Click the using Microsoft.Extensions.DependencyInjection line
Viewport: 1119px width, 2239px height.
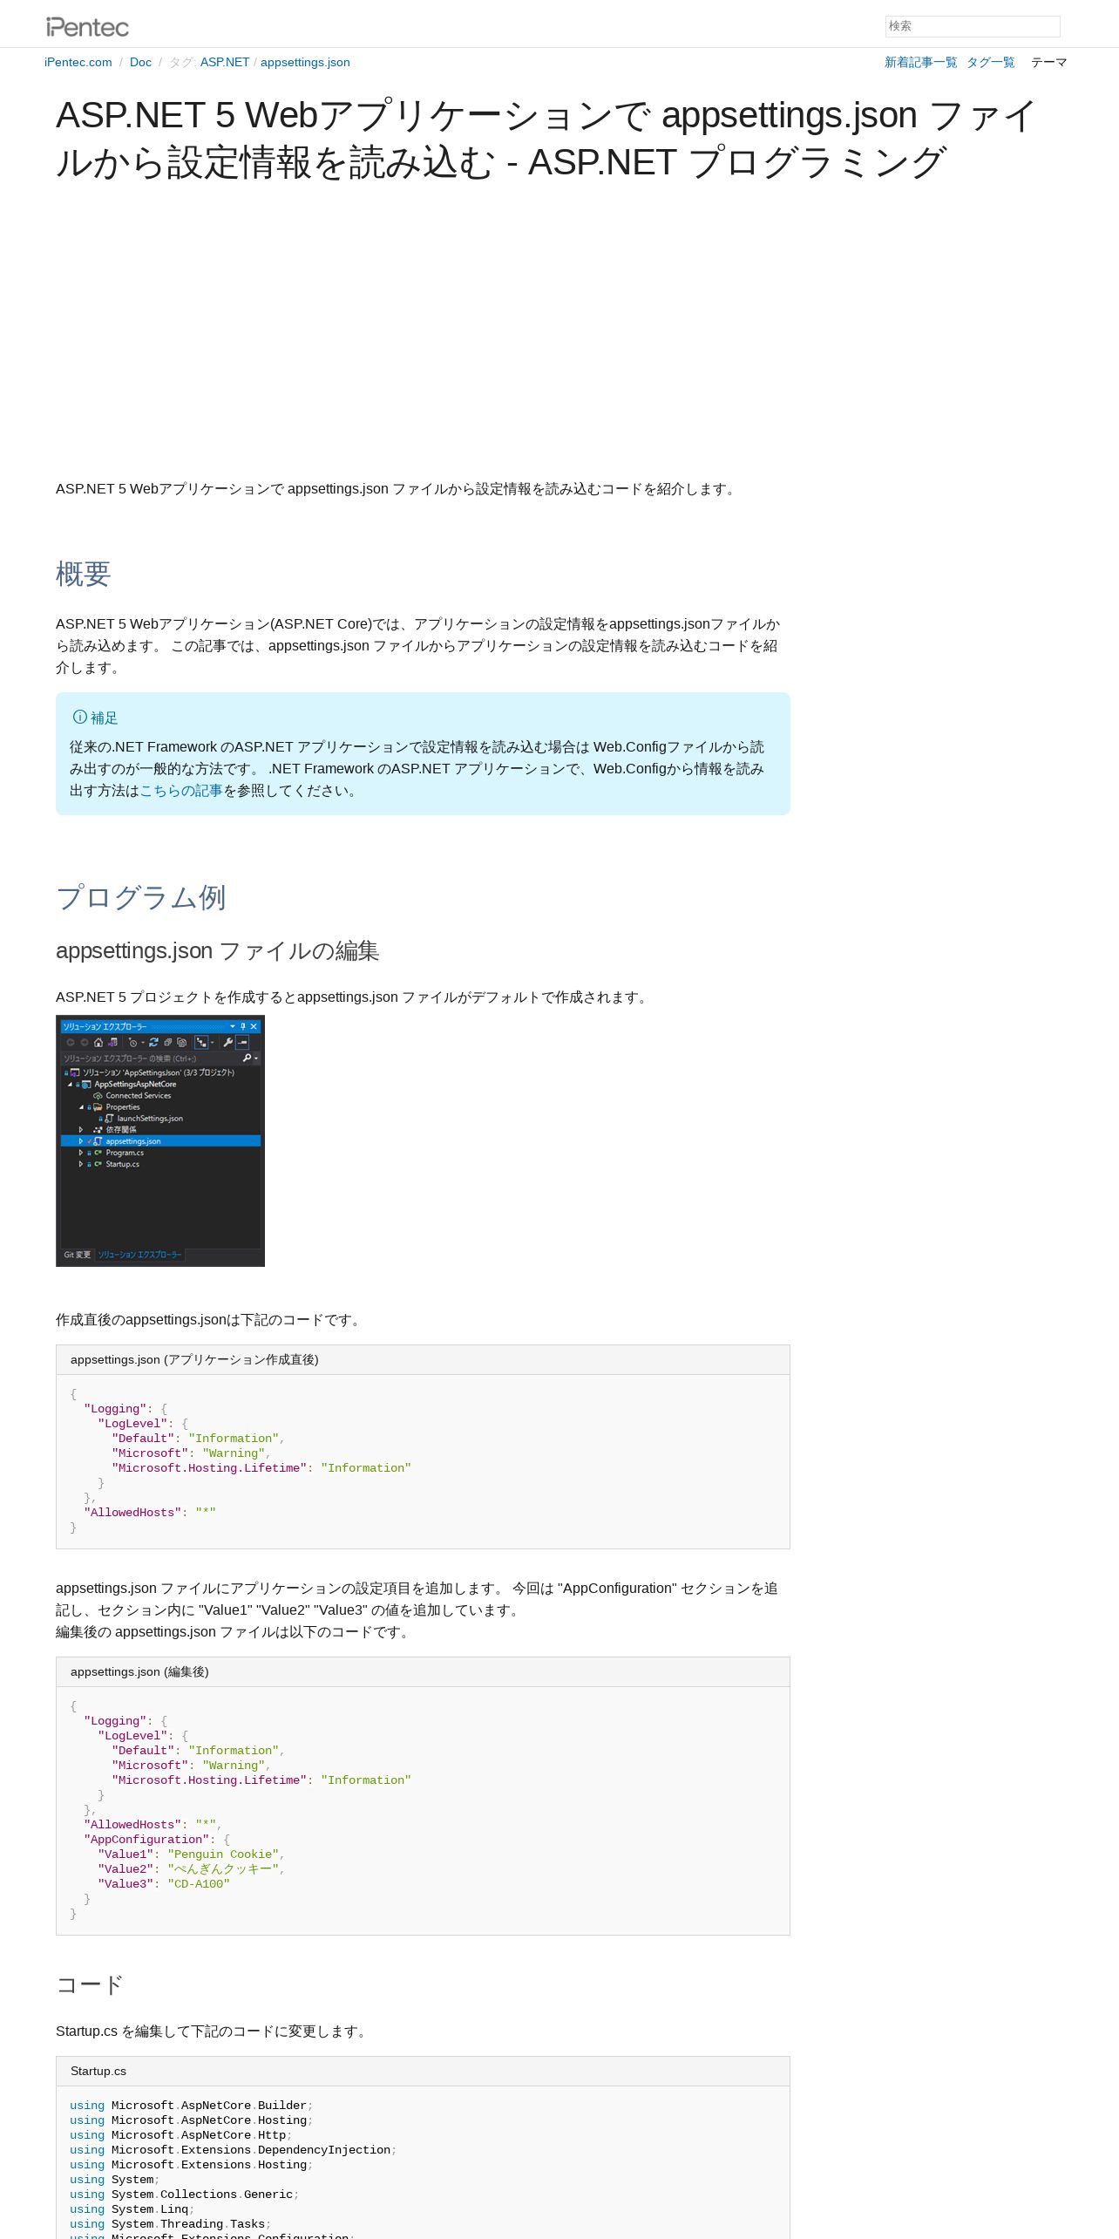[234, 2149]
